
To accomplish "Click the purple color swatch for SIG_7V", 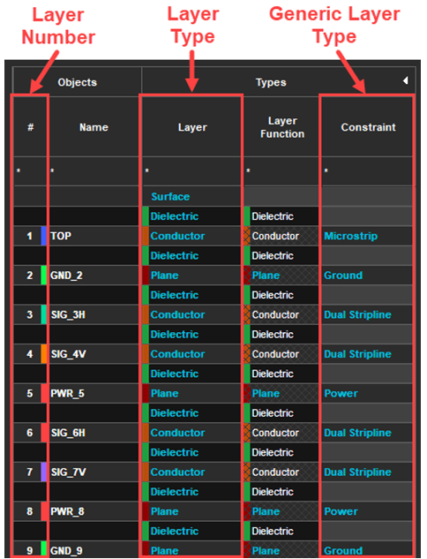I will pos(44,472).
